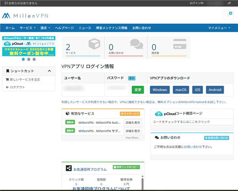The height and width of the screenshot is (191, 238).
Task: Click the pCloud cloud icon in panel
Action: pyautogui.click(x=159, y=114)
